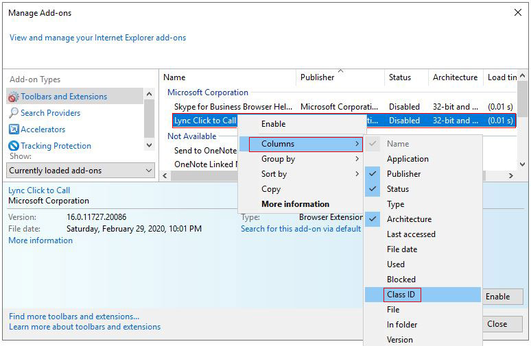Click horizontal scrollbar right arrow

point(510,175)
